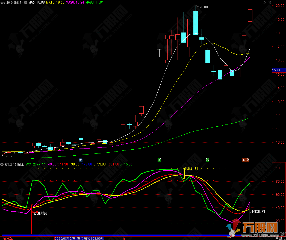
Task: Select the MA5 moving average label
Action: coord(37,2)
